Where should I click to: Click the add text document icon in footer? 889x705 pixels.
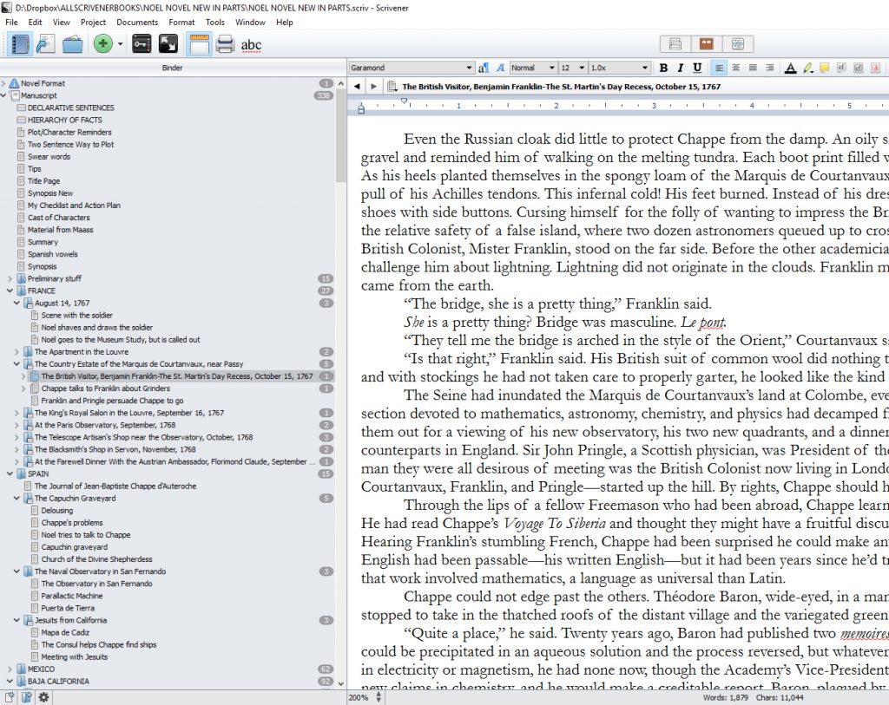[10, 697]
